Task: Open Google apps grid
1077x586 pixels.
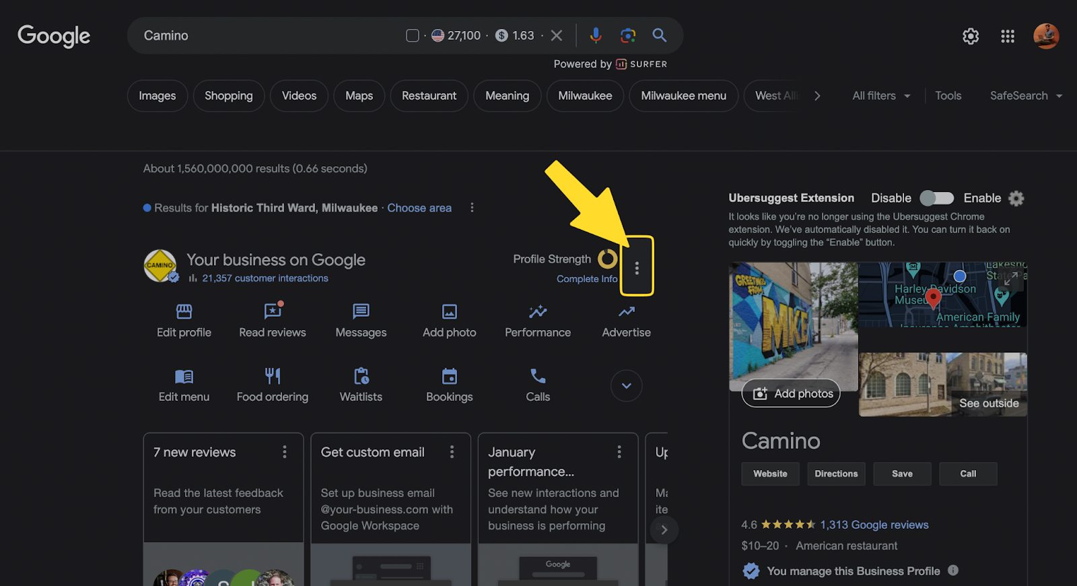Action: [1008, 36]
